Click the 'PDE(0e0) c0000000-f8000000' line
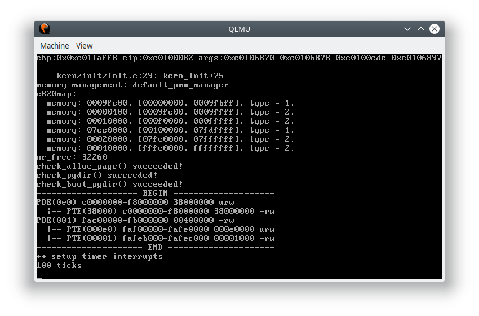This screenshot has width=479, height=316. tap(135, 202)
